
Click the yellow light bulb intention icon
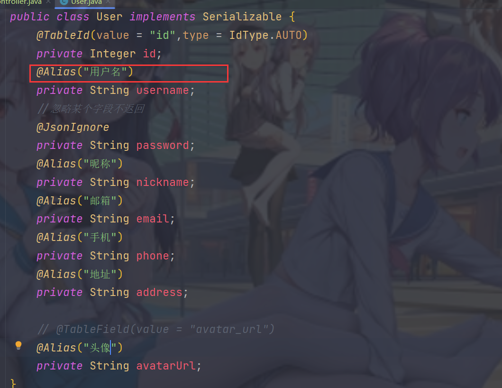(x=18, y=345)
